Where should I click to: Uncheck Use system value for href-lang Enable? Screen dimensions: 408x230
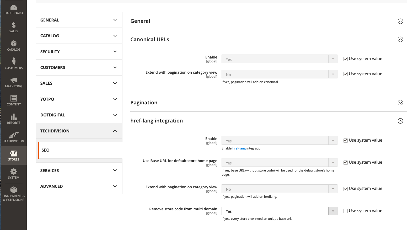pos(345,140)
